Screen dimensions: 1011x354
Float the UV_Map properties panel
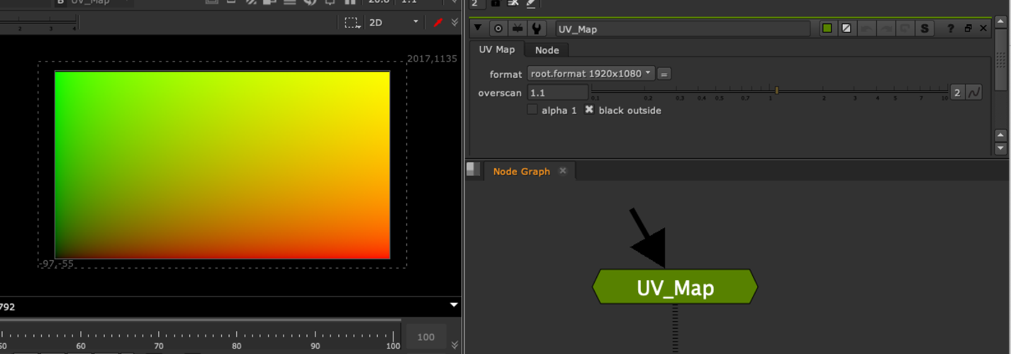[968, 28]
